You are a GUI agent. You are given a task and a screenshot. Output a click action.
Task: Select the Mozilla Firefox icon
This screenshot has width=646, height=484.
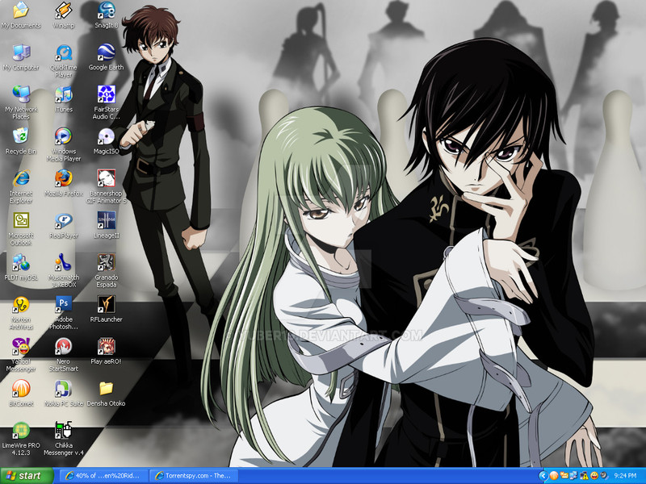[x=64, y=183]
